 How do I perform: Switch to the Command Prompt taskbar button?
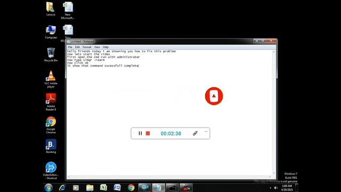pyautogui.click(x=172, y=187)
